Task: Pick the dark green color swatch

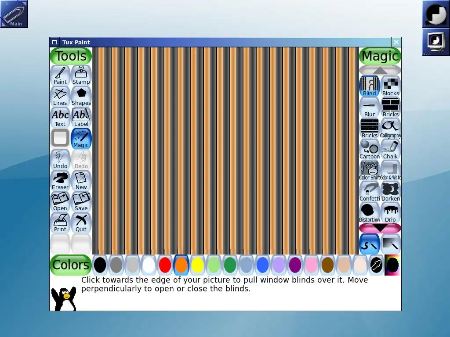Action: [x=230, y=265]
